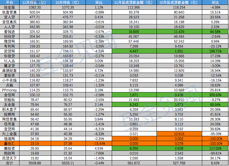Click the 11月促成贷款金额(亿) header

[134, 2]
